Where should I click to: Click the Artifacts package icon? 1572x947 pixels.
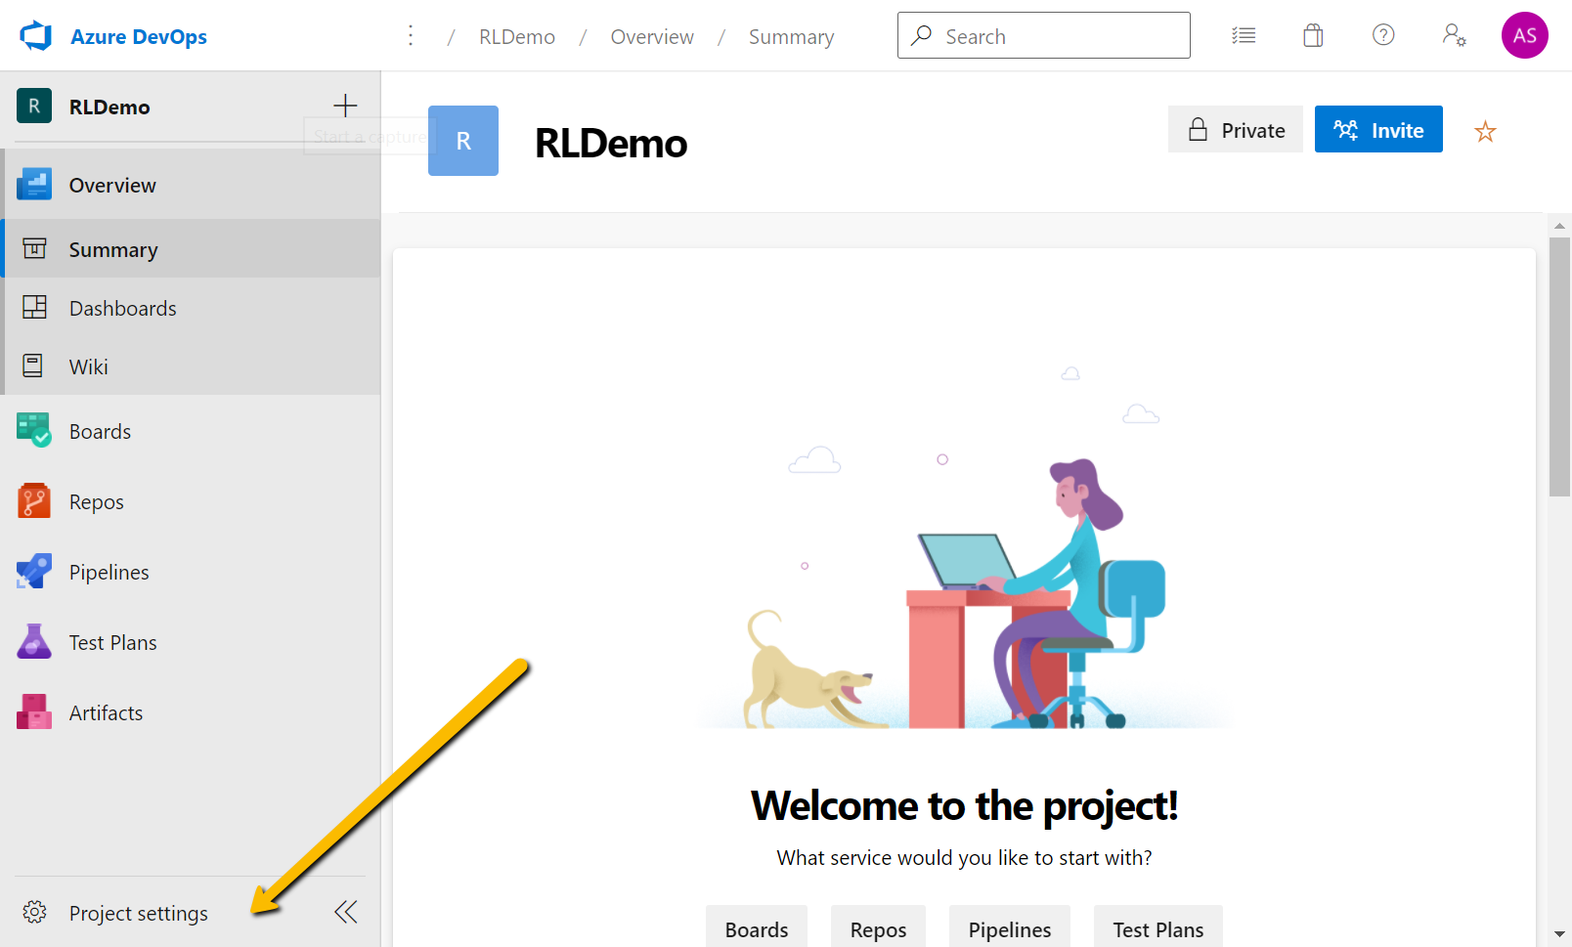tap(34, 711)
